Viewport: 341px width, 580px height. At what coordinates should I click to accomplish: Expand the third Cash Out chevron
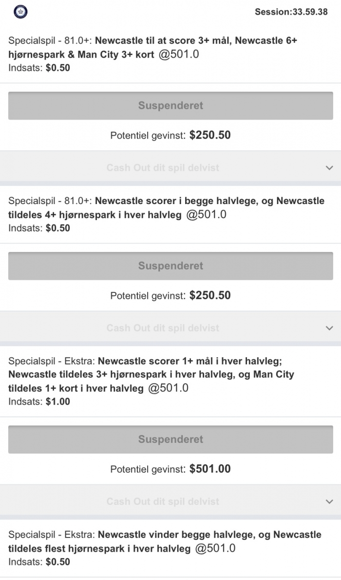[x=329, y=501]
